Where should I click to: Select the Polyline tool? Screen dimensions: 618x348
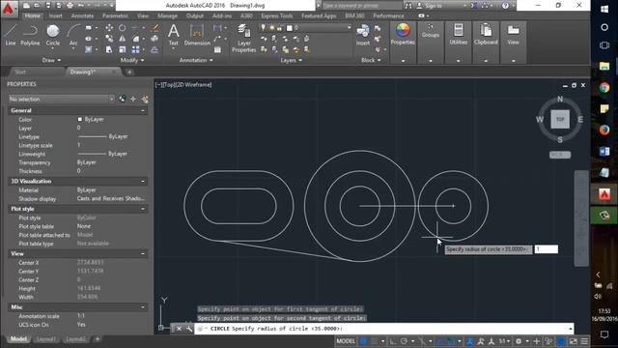tap(30, 35)
